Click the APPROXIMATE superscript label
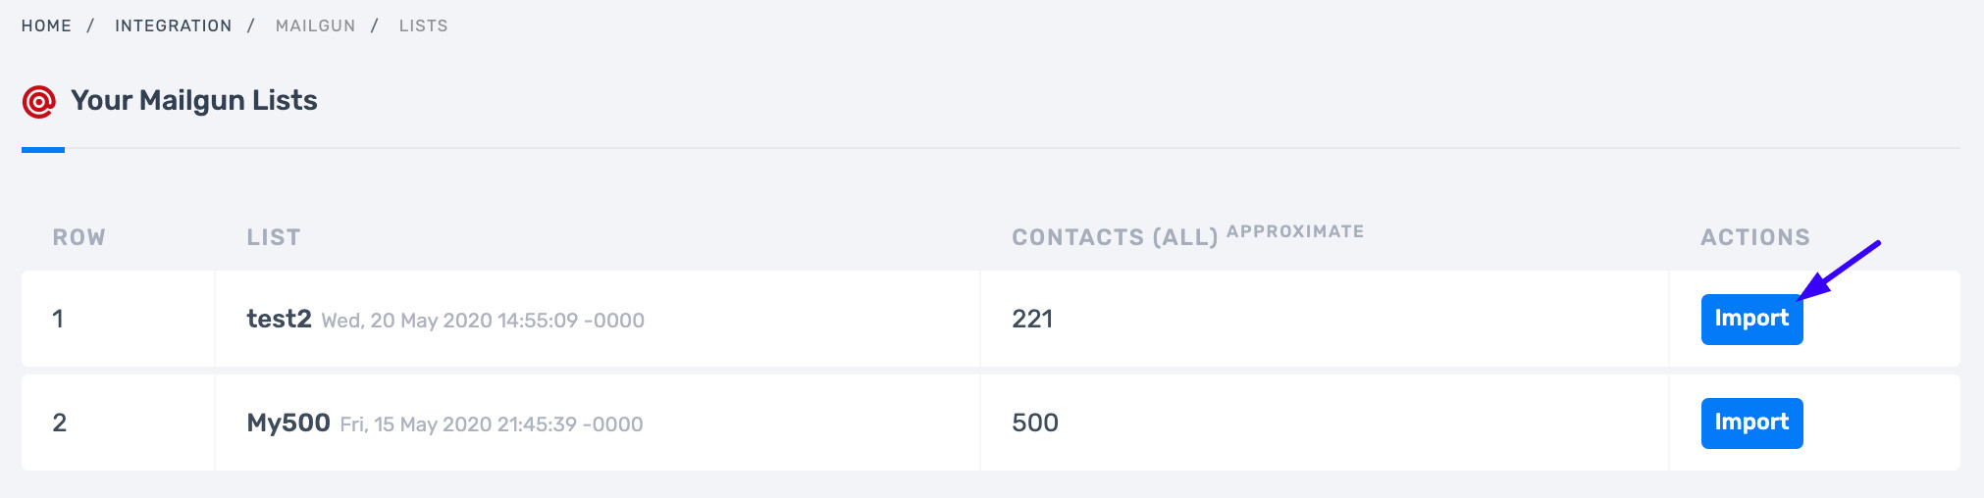 [x=1295, y=231]
